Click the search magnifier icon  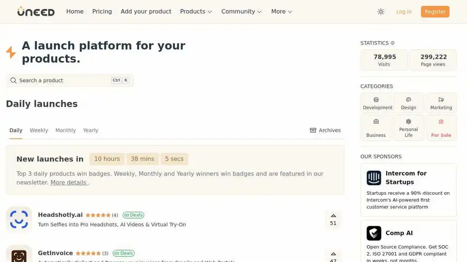click(x=14, y=81)
